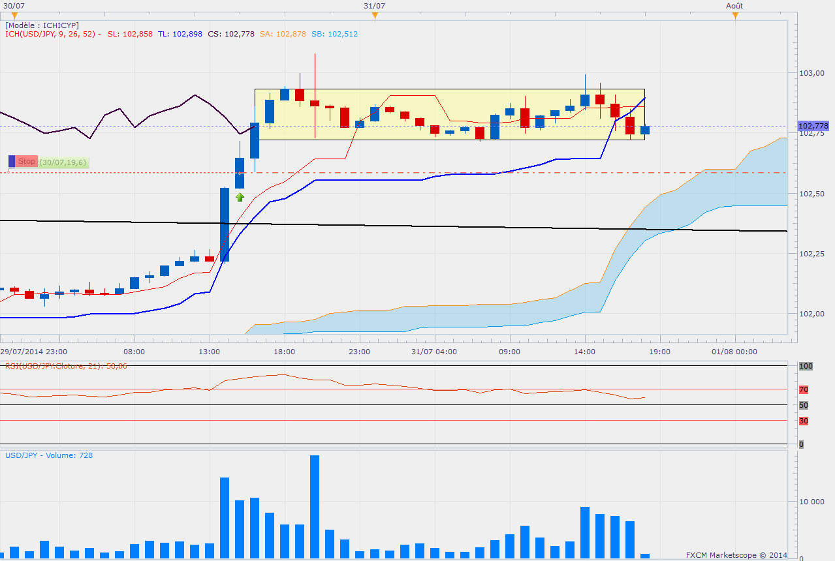
Task: Click the orange 31/07 date marker triangle
Action: click(374, 15)
